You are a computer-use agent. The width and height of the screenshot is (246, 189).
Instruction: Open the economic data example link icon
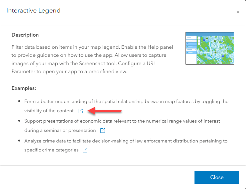pos(103,131)
